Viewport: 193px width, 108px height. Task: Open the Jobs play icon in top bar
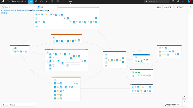[x=47, y=1]
